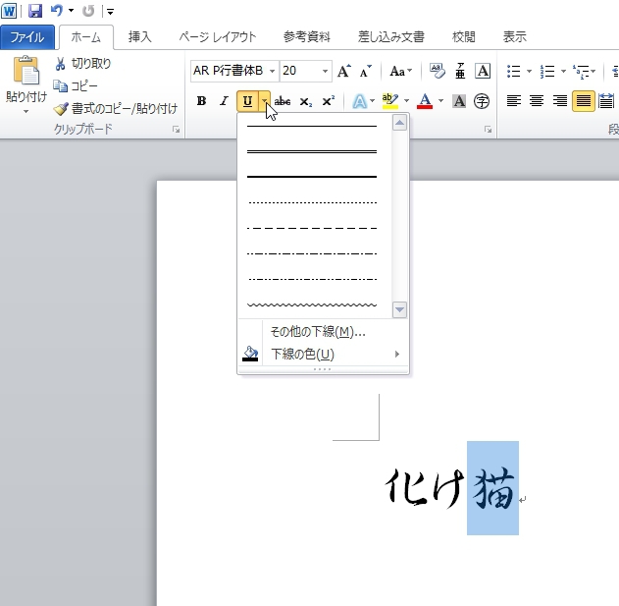This screenshot has width=619, height=606.
Task: Click 切り取り (cut)
Action: click(x=82, y=64)
